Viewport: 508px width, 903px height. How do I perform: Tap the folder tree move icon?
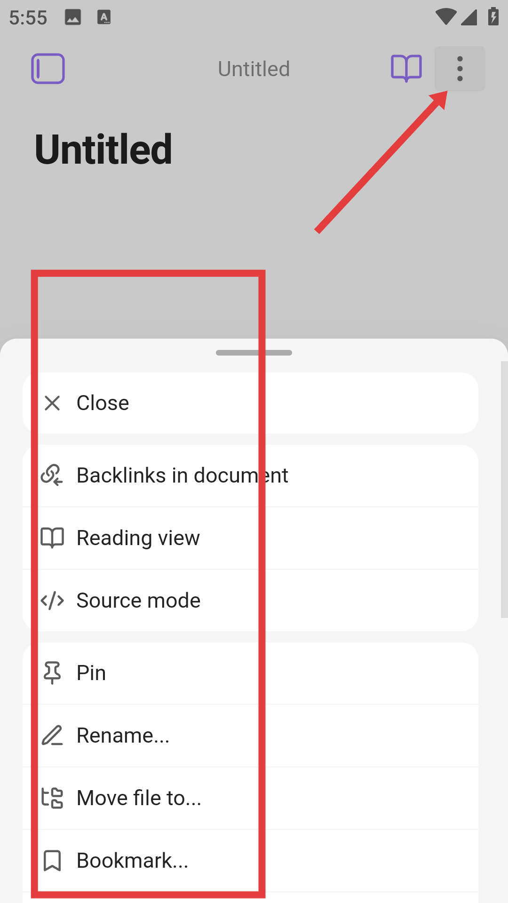(x=52, y=798)
